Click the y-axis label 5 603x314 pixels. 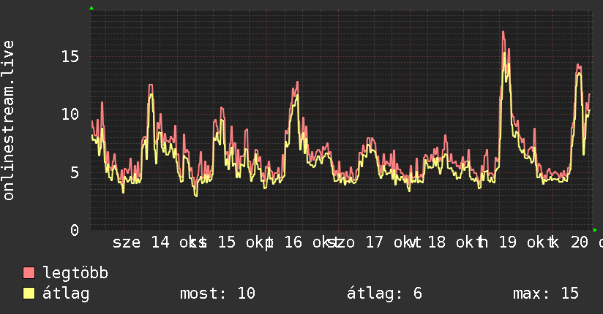coord(75,172)
